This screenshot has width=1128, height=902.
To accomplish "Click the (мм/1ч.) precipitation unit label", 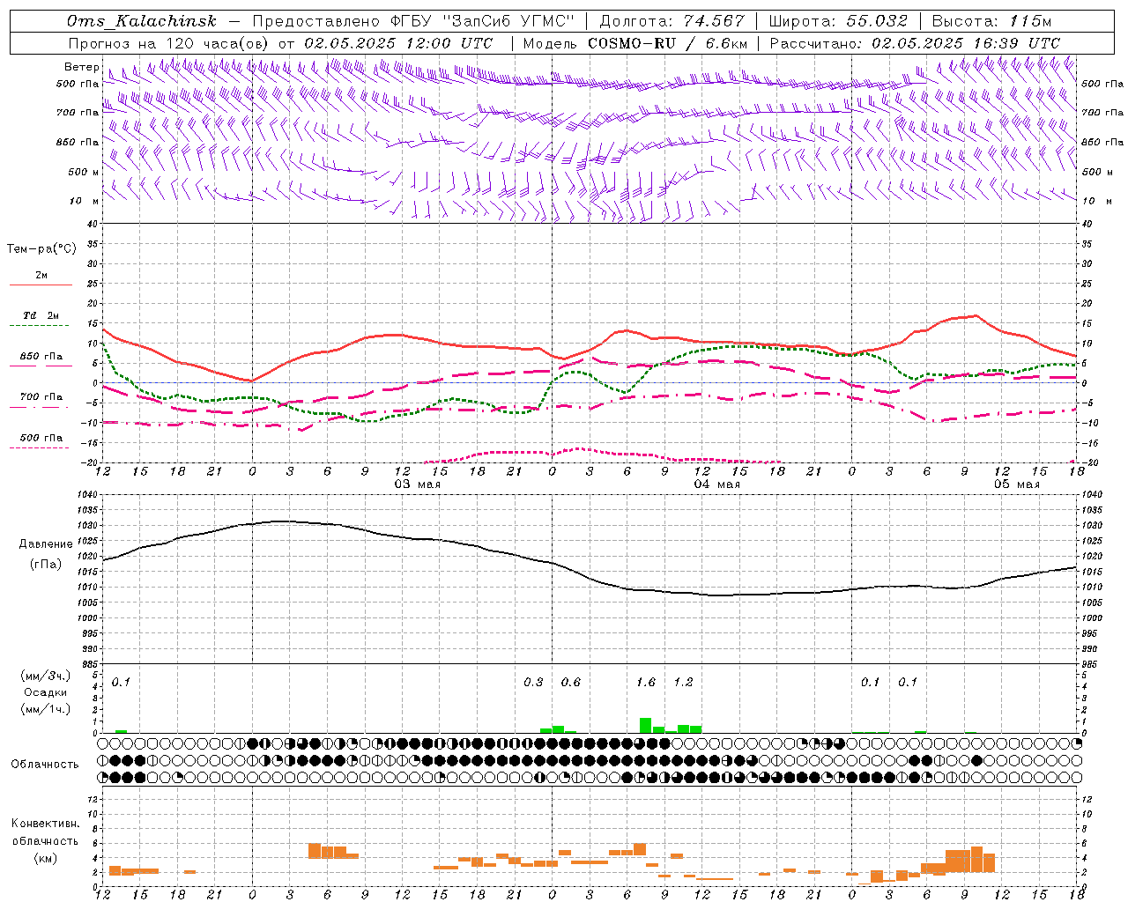I will tap(46, 709).
